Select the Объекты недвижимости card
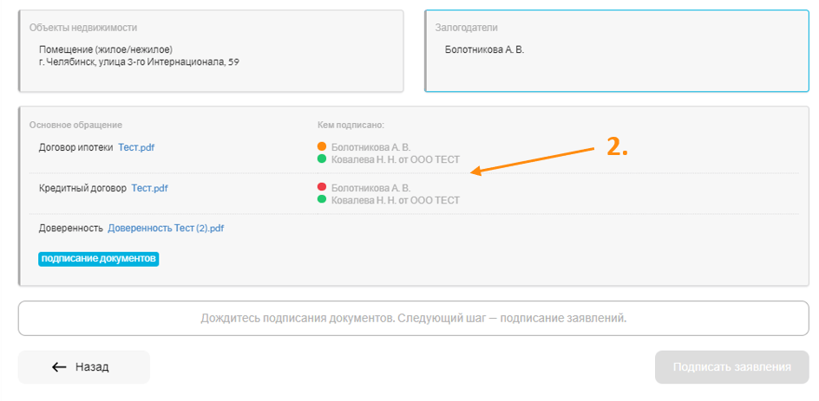Viewport: 819px width, 401px height. [x=211, y=51]
